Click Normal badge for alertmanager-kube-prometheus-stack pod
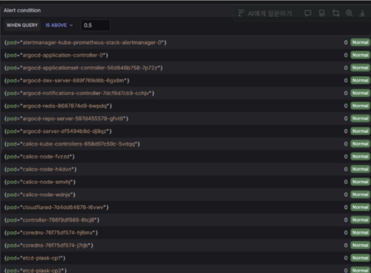371x273 pixels. (x=361, y=42)
